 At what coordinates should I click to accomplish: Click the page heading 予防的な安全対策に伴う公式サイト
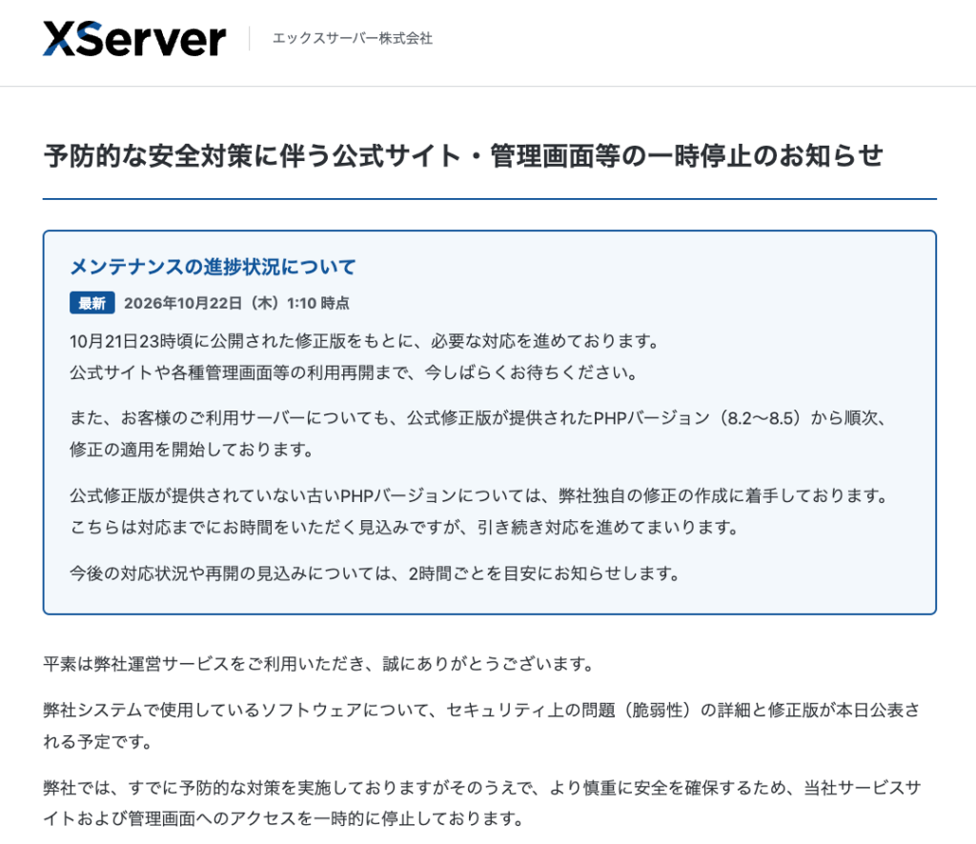(x=463, y=155)
